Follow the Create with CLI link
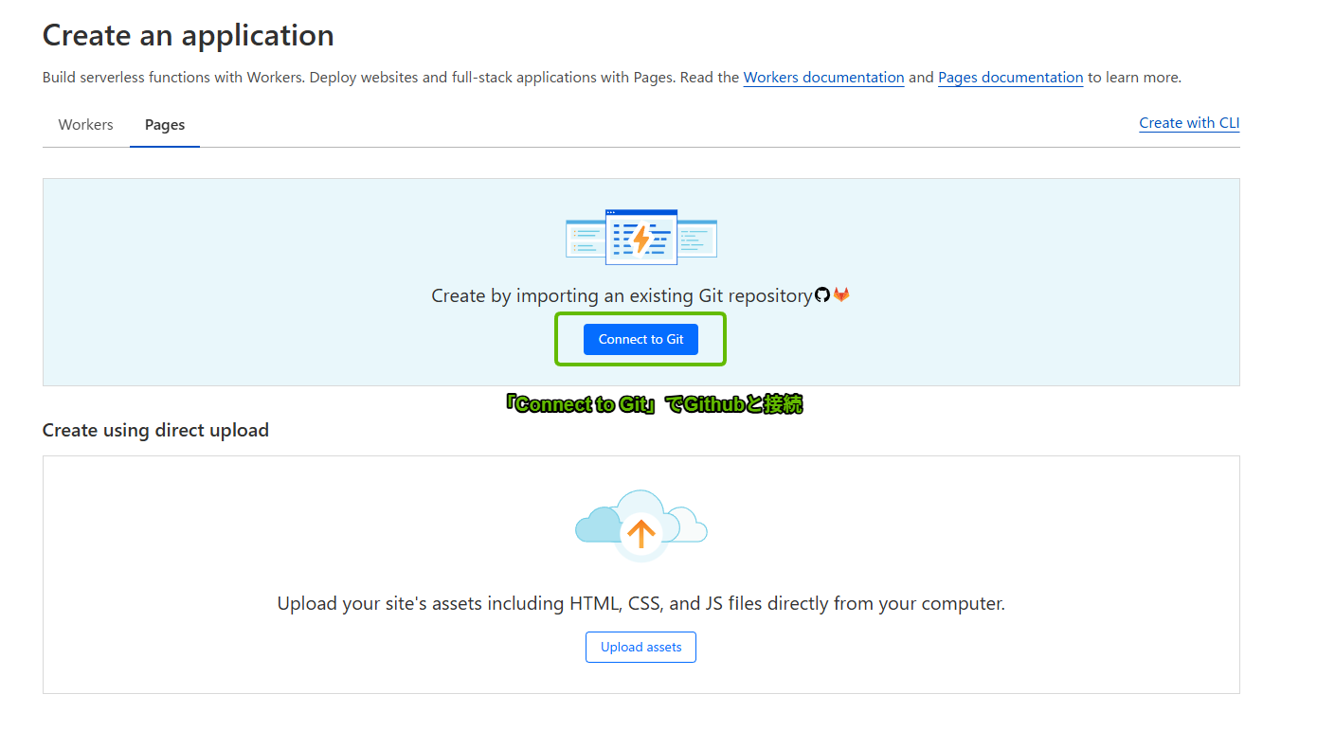This screenshot has width=1317, height=730. 1189,123
